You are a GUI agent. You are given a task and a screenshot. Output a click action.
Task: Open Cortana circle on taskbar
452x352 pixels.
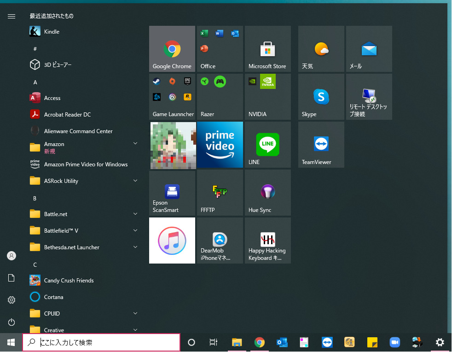191,342
